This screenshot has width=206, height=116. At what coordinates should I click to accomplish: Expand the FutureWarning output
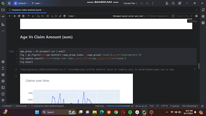pyautogui.click(x=16, y=69)
